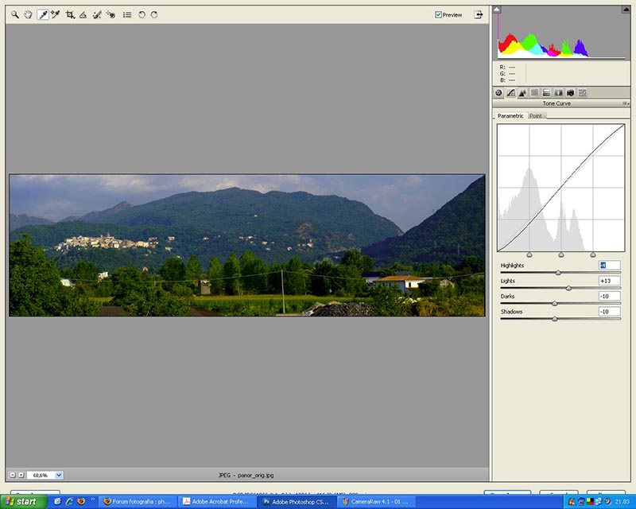Click the Lights slider handle
This screenshot has width=636, height=509.
569,286
